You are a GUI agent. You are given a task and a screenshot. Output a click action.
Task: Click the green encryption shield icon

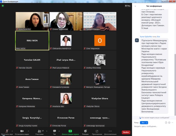[3, 6]
